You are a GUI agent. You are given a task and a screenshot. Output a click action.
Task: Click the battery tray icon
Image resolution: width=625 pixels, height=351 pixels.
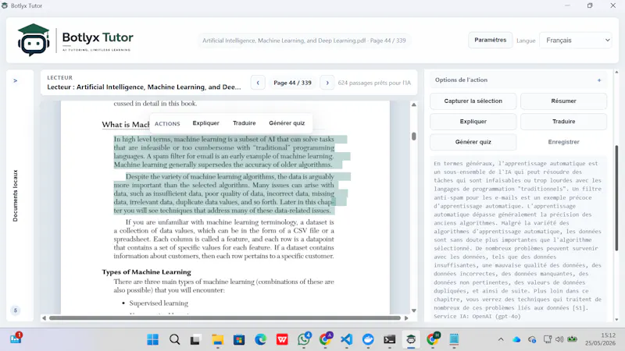[x=573, y=339]
